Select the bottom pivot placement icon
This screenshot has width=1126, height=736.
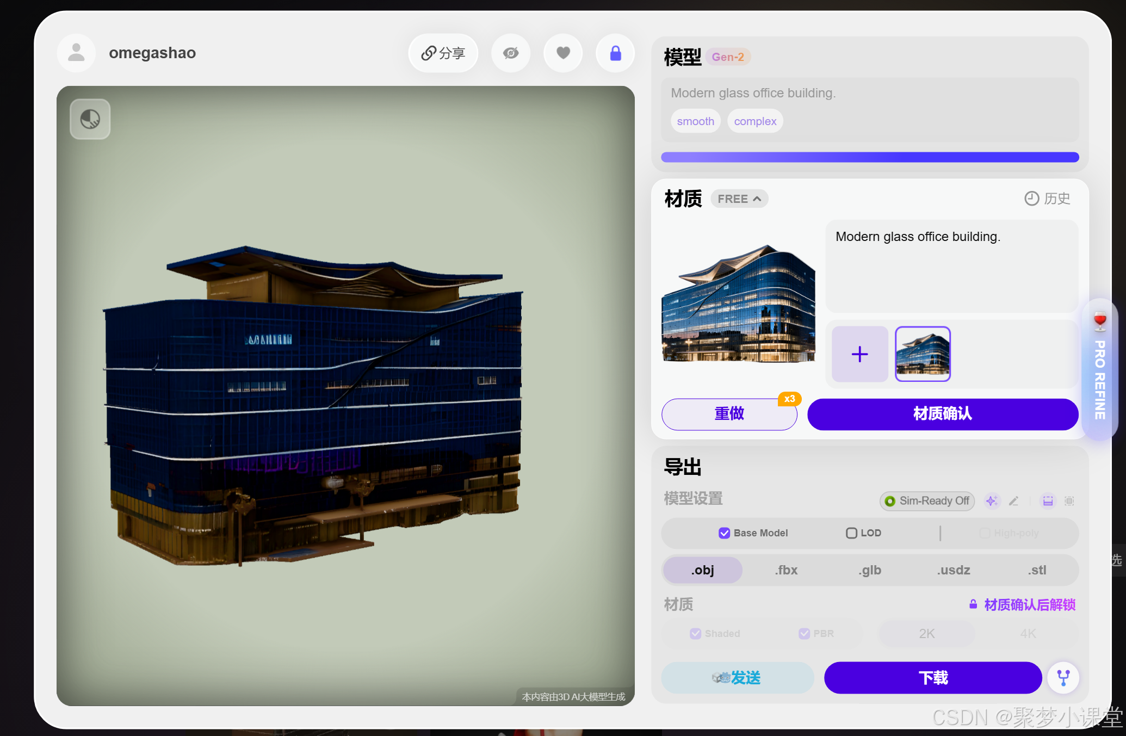tap(1048, 501)
